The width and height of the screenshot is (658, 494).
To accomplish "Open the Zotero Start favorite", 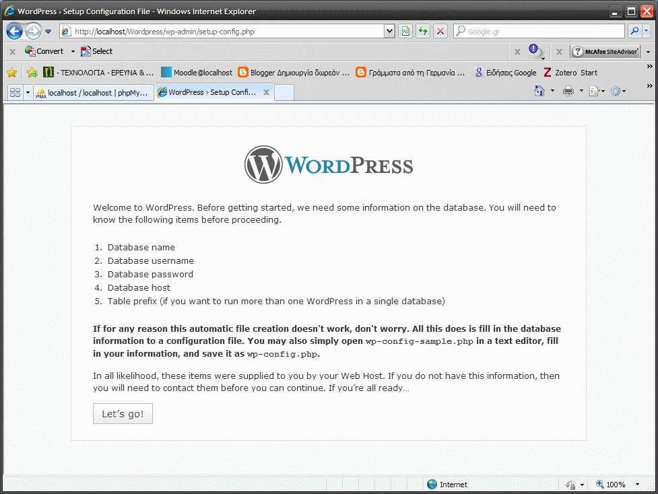I will click(x=570, y=73).
